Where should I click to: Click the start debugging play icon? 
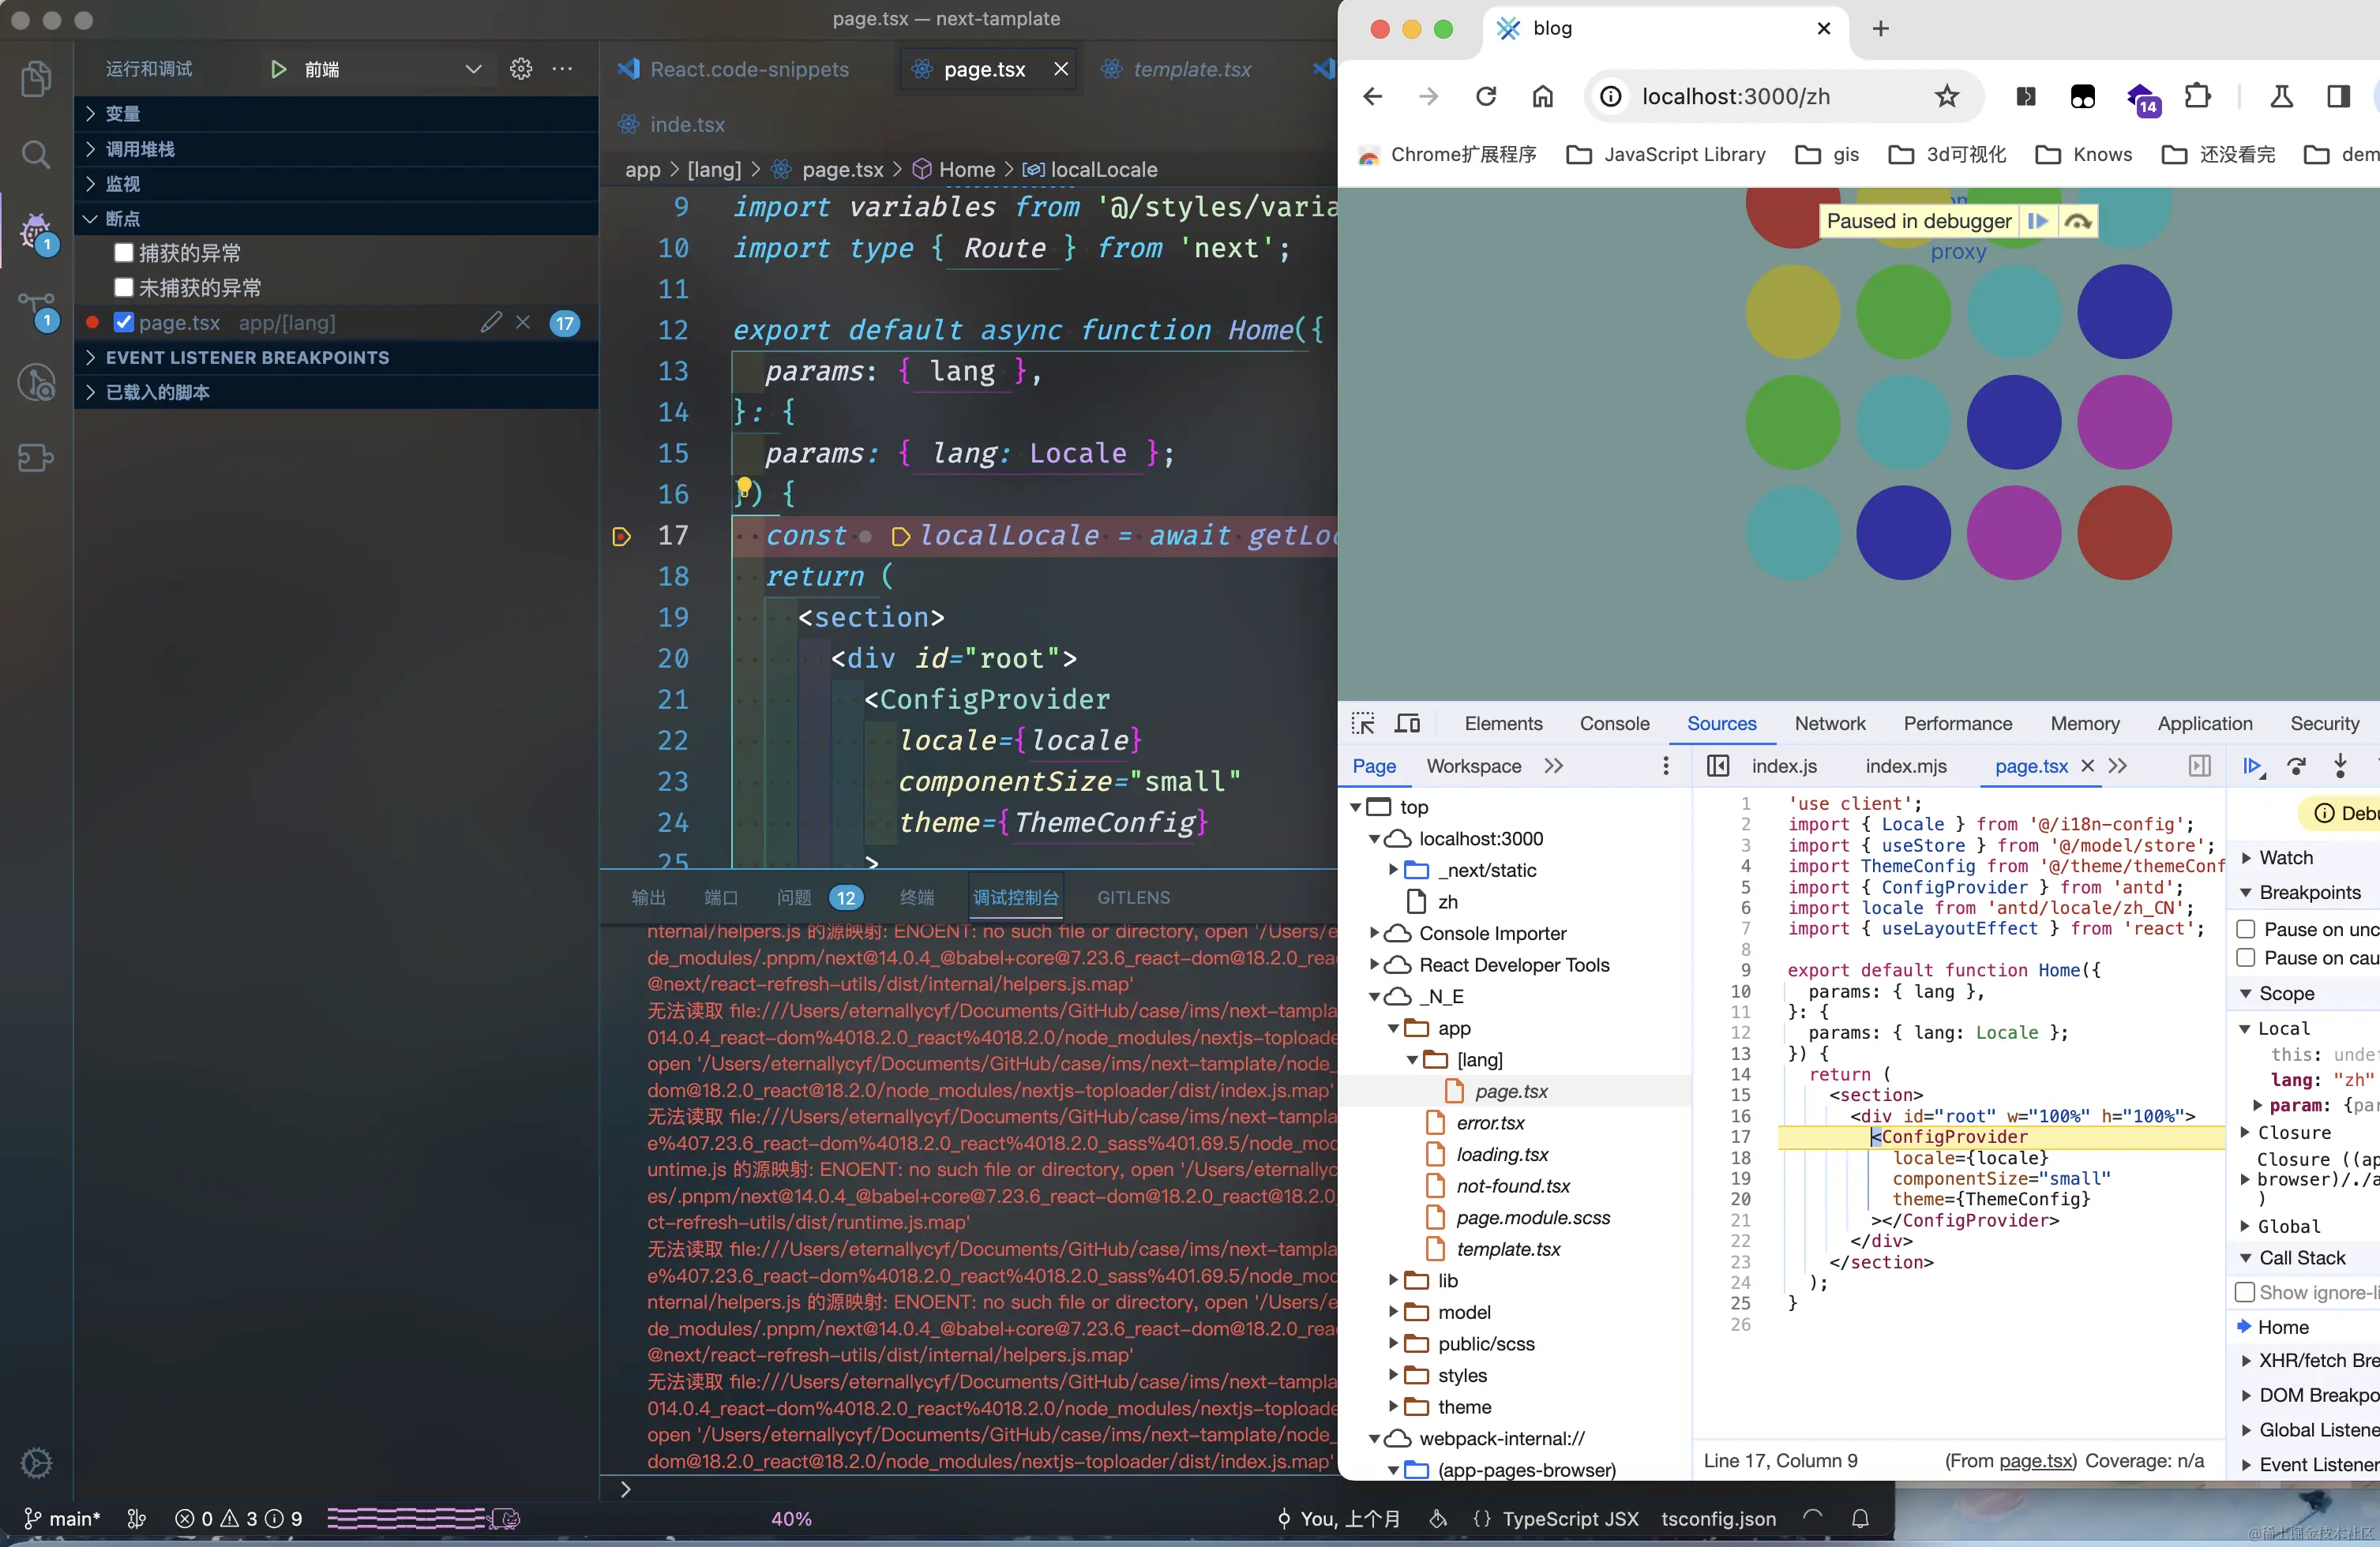pyautogui.click(x=279, y=69)
